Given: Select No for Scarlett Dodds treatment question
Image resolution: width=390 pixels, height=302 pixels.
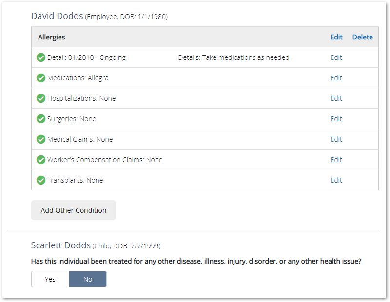Looking at the screenshot, I should 88,279.
